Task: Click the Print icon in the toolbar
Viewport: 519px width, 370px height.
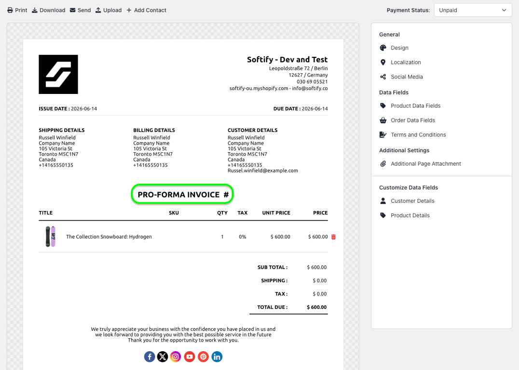Action: tap(10, 10)
